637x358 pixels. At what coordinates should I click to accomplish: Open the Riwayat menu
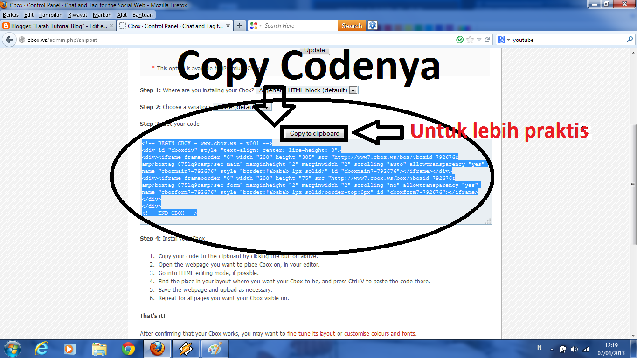[x=77, y=15]
